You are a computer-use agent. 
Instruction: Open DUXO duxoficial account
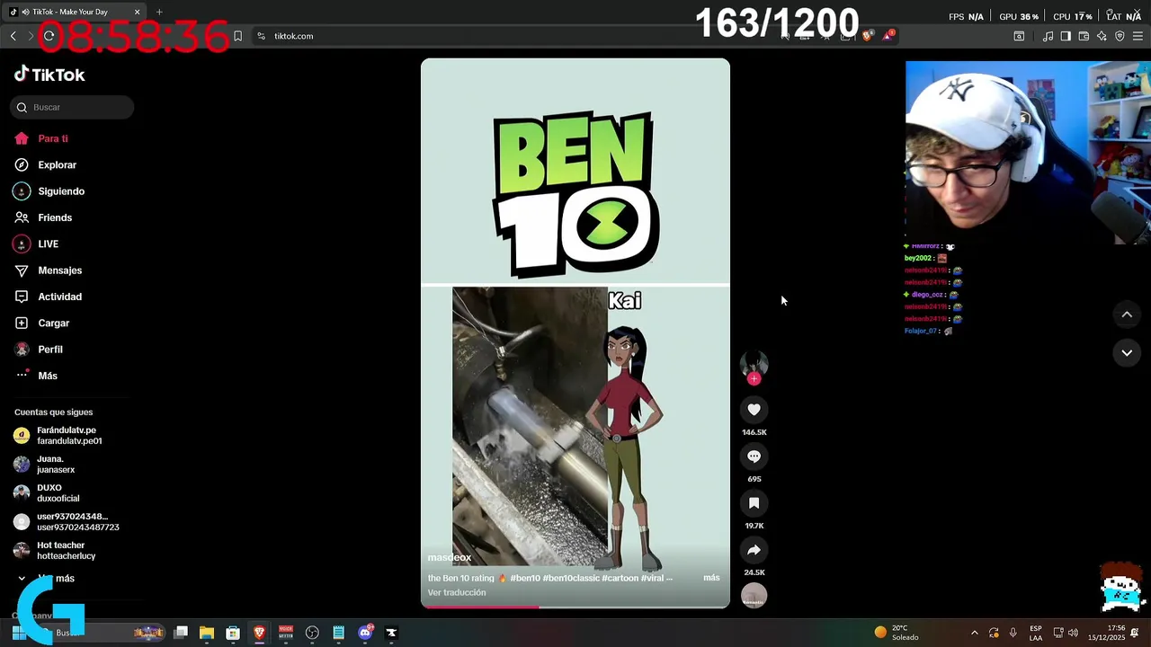[x=47, y=493]
